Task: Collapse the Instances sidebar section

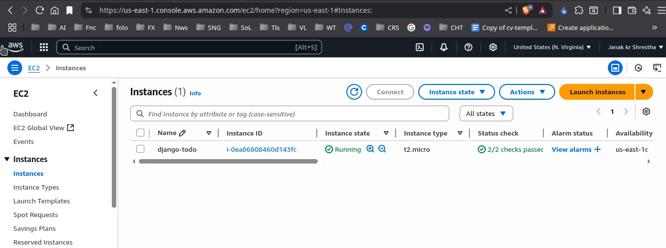Action: coord(7,159)
